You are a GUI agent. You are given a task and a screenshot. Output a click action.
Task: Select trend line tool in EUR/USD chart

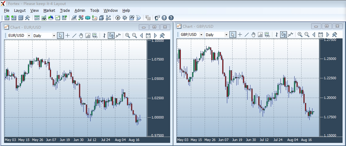tap(74, 36)
